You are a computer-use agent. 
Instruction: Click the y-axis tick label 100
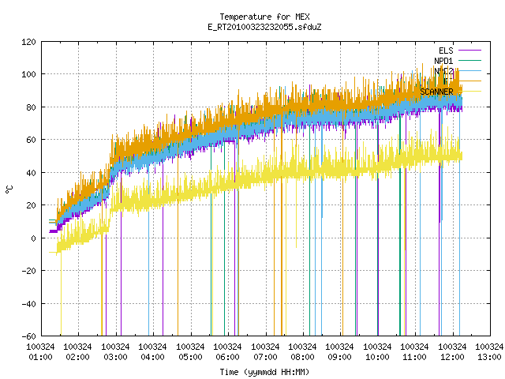point(28,74)
